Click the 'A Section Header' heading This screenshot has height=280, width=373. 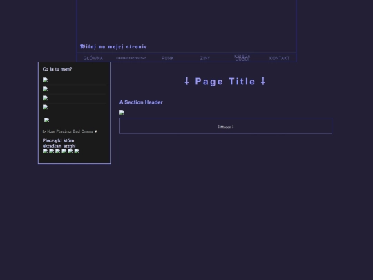click(141, 102)
